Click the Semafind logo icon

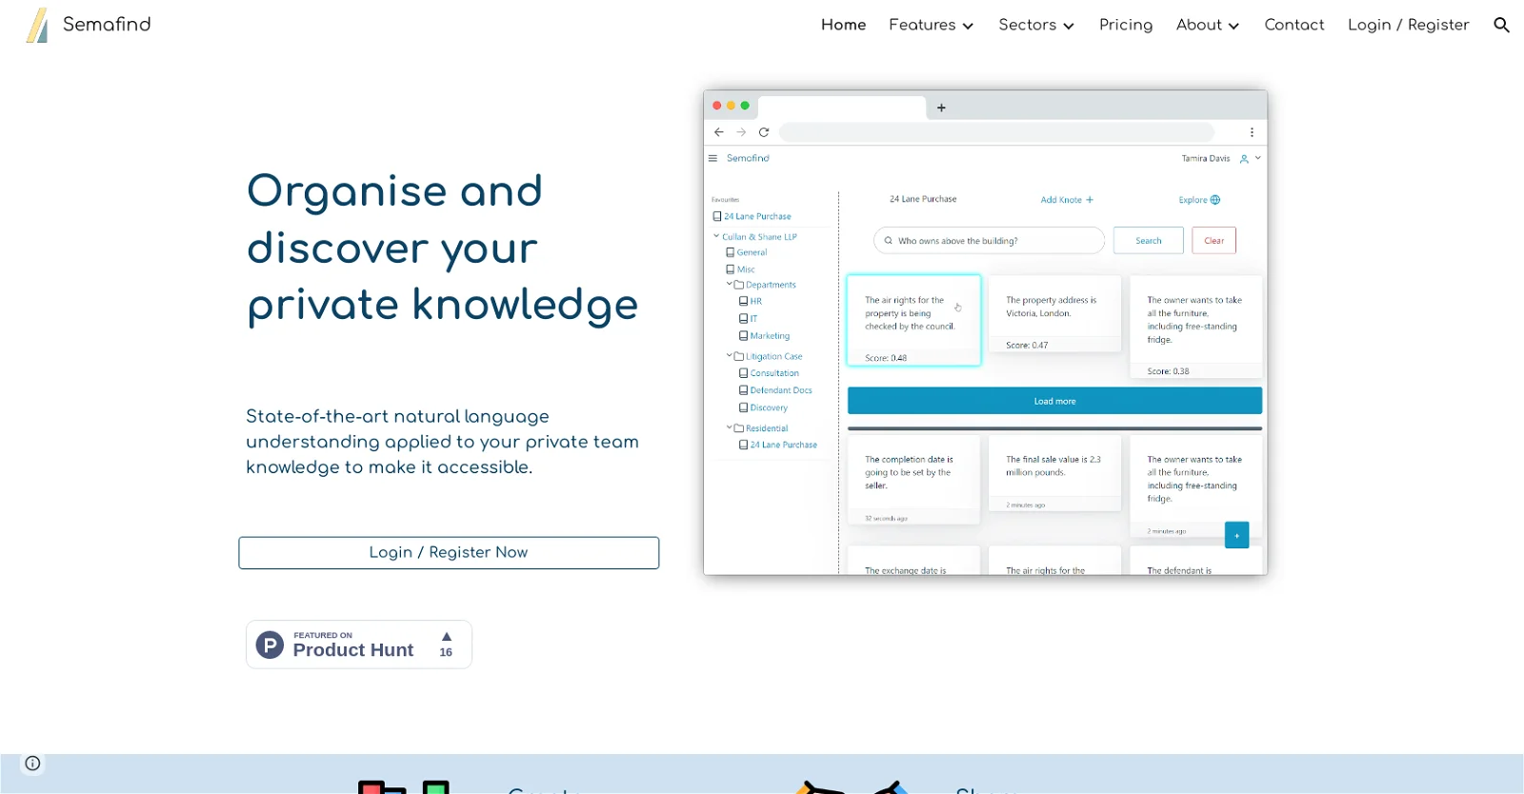pyautogui.click(x=37, y=25)
